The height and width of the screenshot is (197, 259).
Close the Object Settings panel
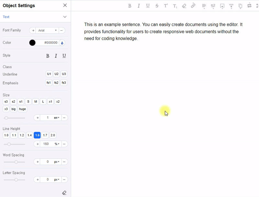65,5
